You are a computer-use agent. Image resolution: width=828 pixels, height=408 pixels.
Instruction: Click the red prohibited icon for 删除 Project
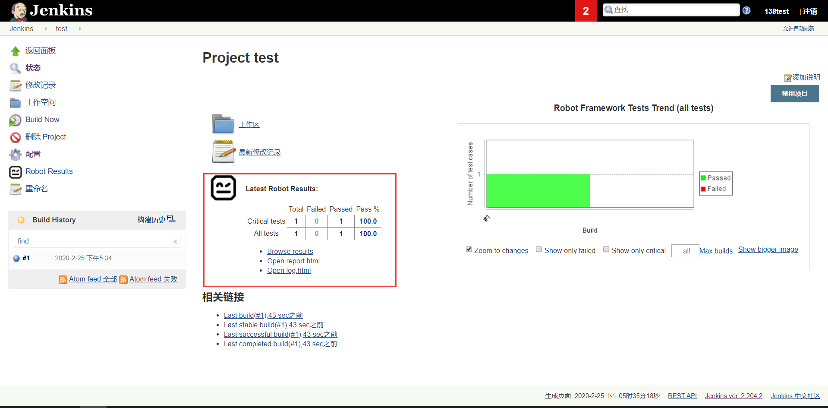[x=16, y=137]
